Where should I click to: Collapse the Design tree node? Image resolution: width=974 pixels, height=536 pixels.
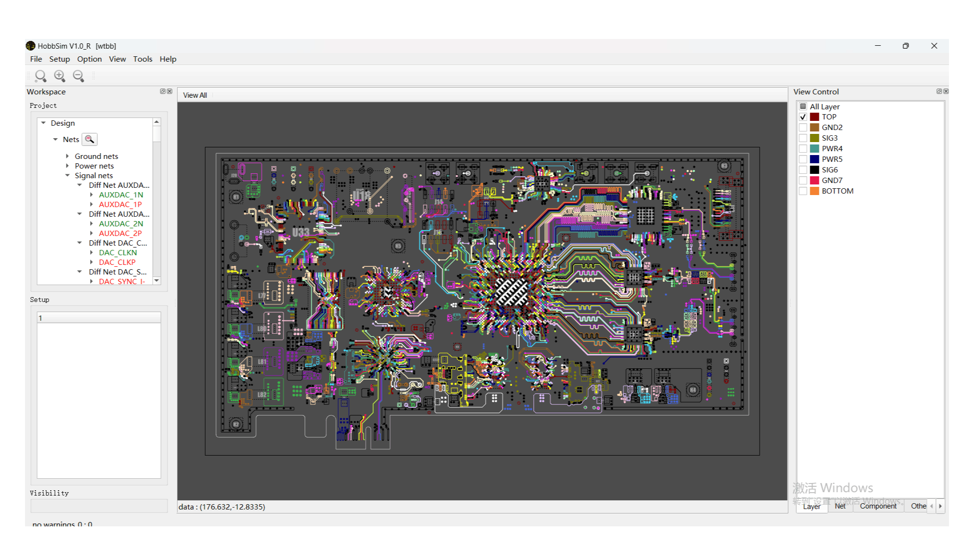(x=44, y=123)
